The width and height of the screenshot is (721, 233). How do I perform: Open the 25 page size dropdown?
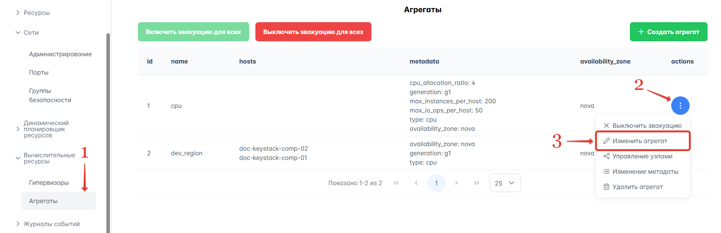click(x=505, y=183)
